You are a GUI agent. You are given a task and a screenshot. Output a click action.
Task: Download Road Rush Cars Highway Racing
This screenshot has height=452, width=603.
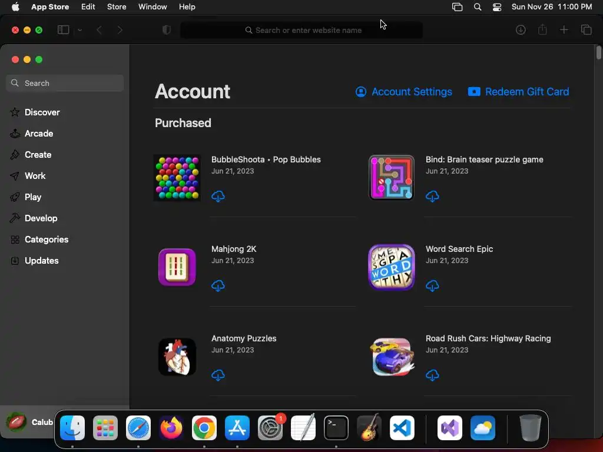tap(432, 375)
